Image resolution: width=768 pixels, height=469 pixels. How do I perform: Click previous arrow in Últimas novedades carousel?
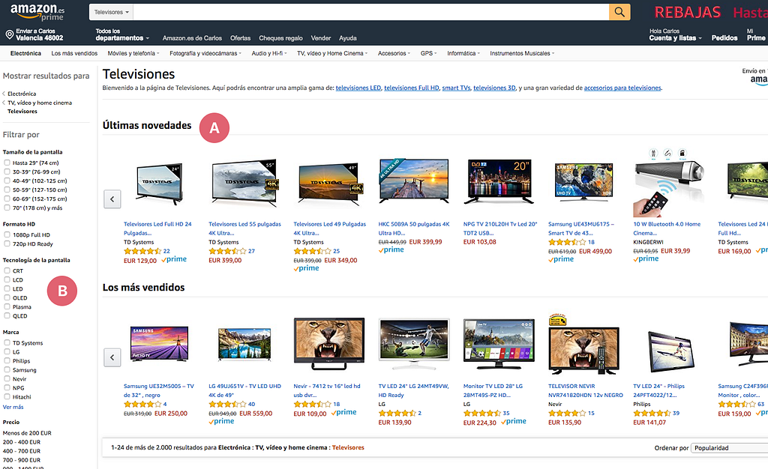pos(112,199)
